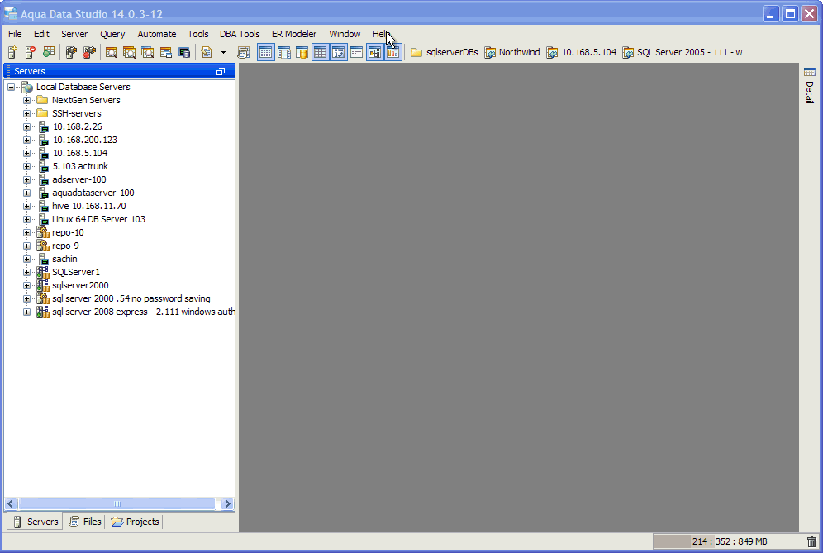Image resolution: width=823 pixels, height=553 pixels.
Task: Toggle the highlighted grid with arrow view button
Action: [x=339, y=52]
